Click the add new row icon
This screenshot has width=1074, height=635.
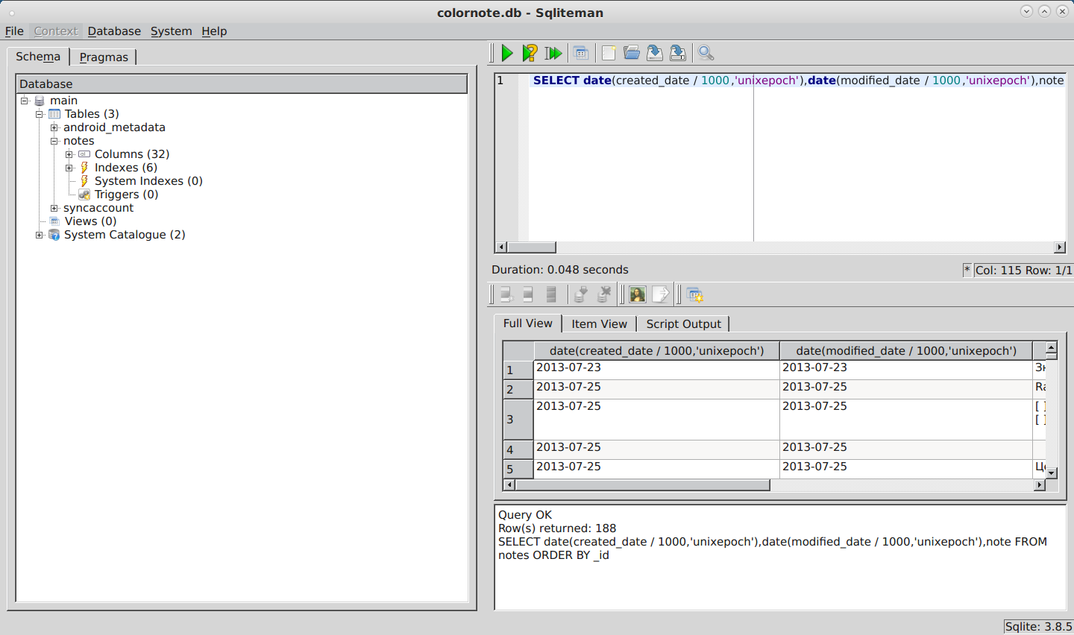click(x=506, y=294)
